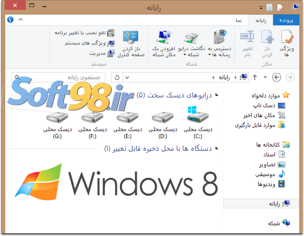Click the title bar computer system icon

tap(296, 7)
